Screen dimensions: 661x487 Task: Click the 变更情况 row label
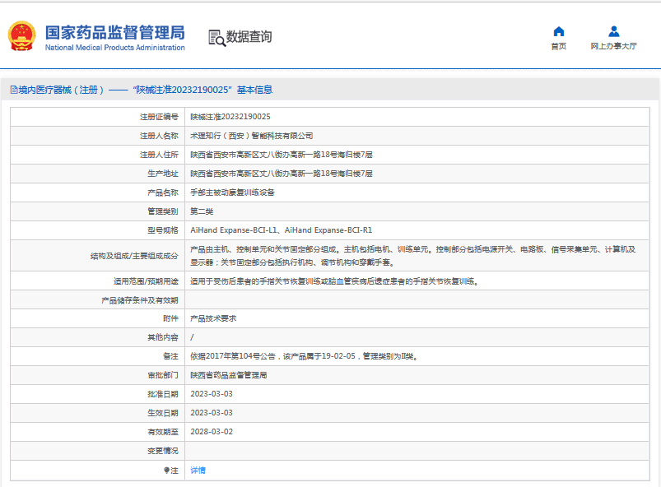coord(163,451)
